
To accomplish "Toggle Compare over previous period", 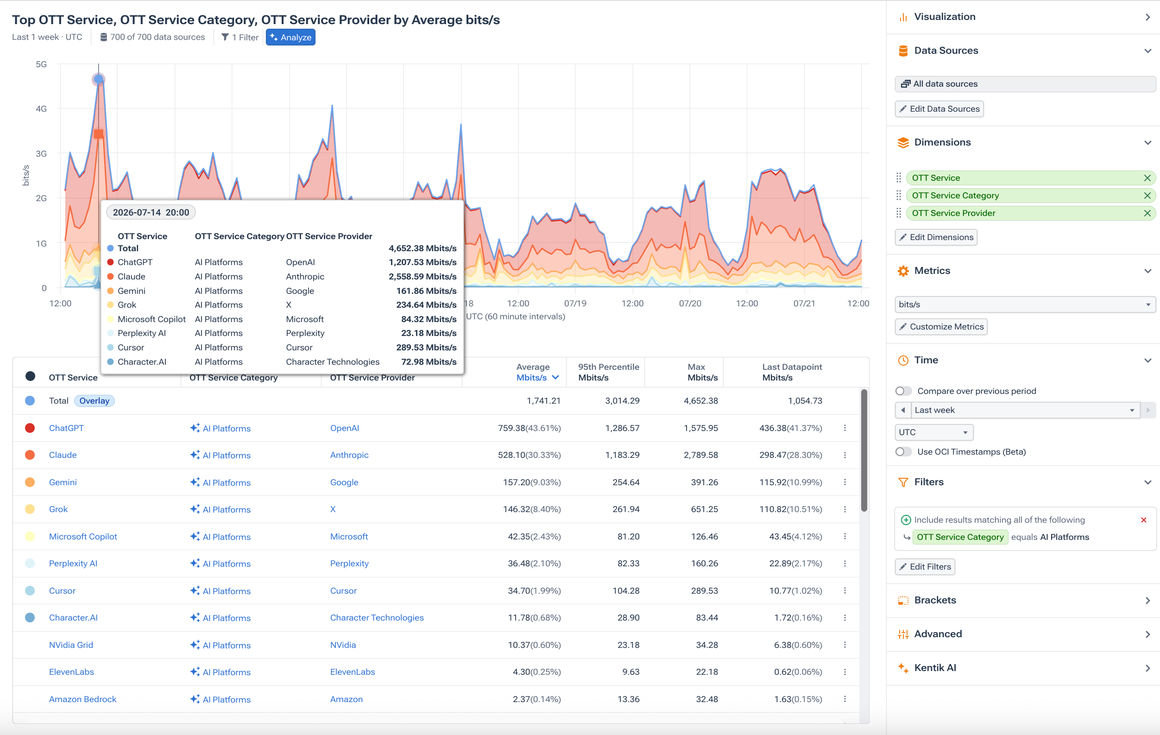I will tap(903, 391).
